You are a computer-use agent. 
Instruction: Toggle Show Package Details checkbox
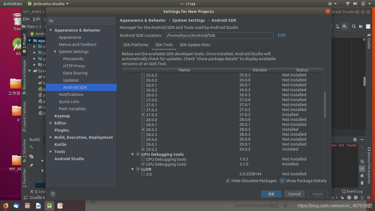point(282,181)
